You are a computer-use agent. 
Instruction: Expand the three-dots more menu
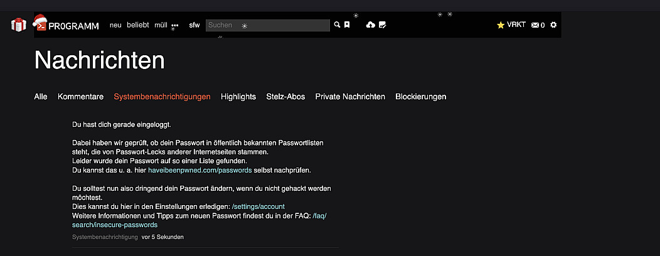click(175, 26)
